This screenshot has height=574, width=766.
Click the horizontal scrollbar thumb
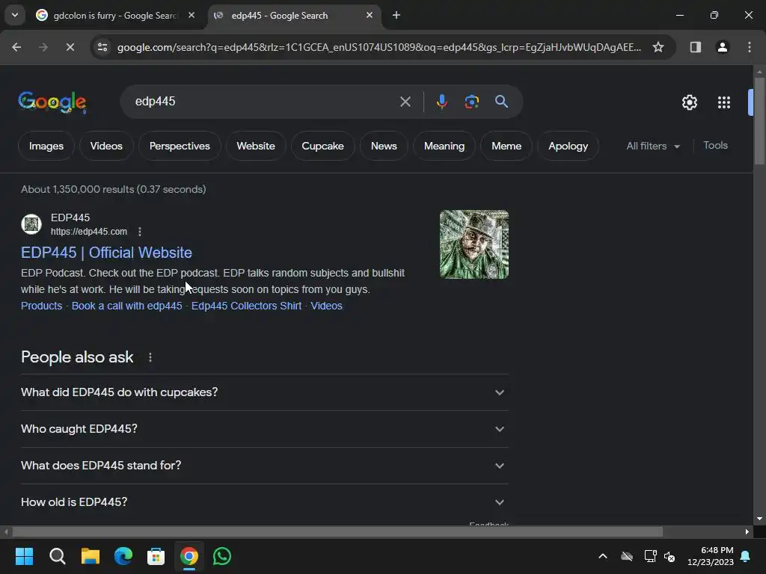click(337, 531)
